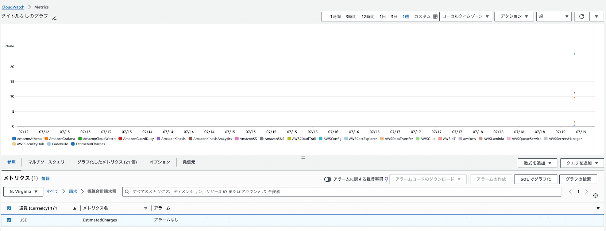Open the 数式を追加 dropdown
Viewport: 606px width, 231px height.
coord(538,163)
